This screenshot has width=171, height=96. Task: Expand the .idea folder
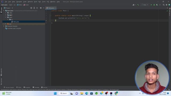[x=6, y=13]
